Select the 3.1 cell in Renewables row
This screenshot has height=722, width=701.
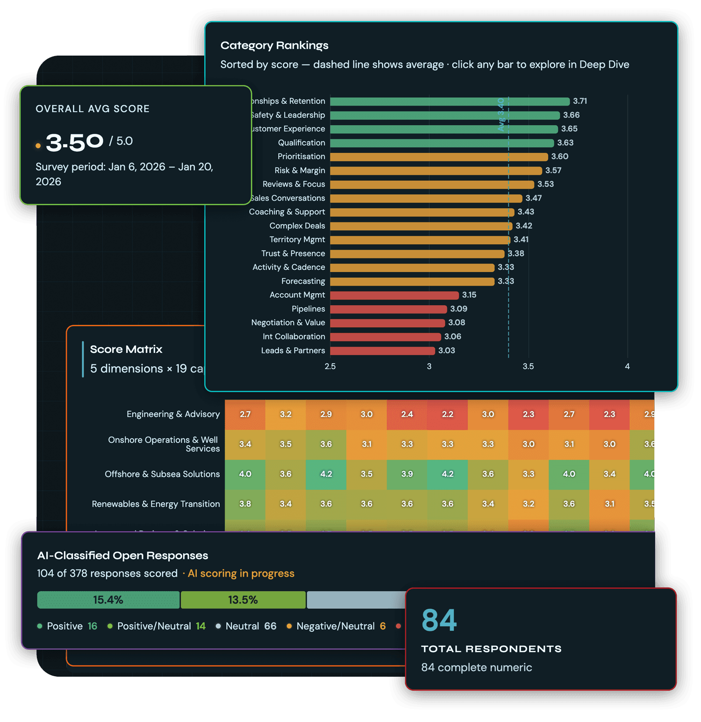point(609,504)
